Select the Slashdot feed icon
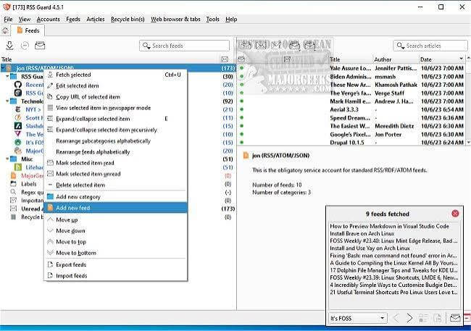Screen dimensions: 471x331 (18, 126)
